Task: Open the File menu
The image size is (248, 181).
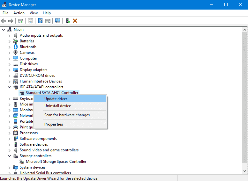Action: (5, 13)
